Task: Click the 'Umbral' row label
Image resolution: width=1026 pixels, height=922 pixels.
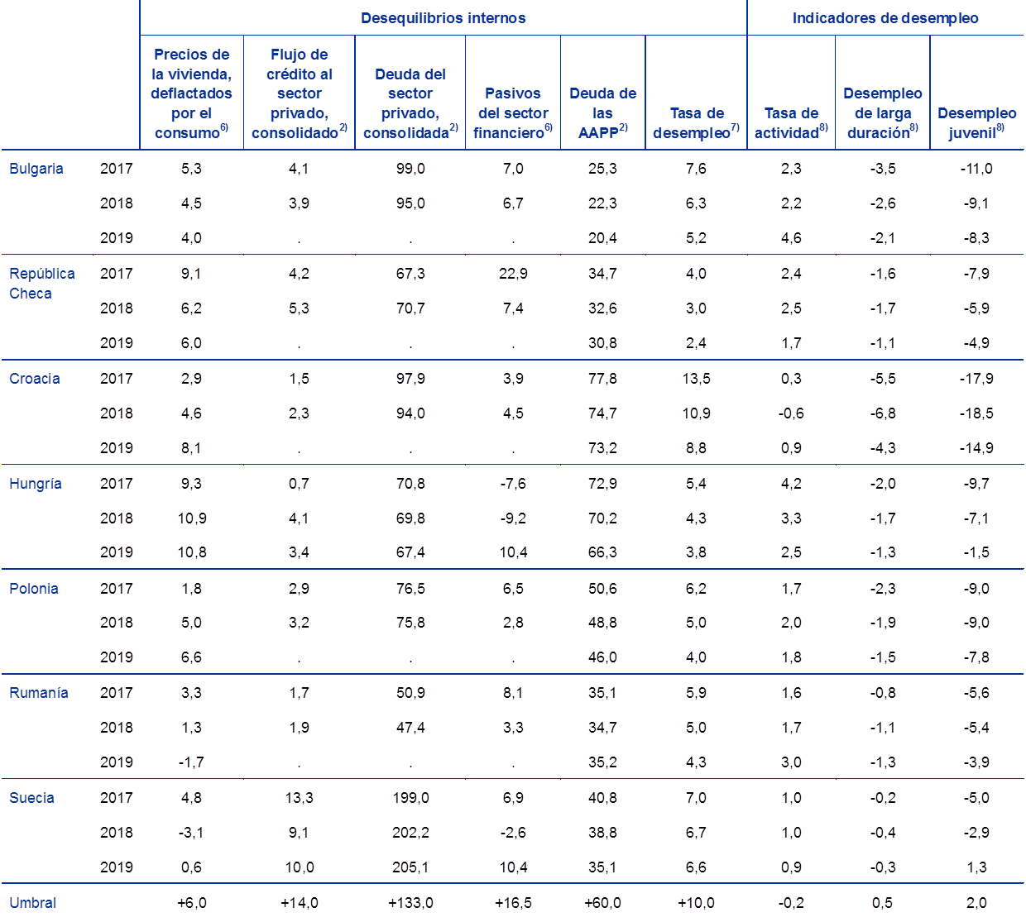Action: [x=33, y=903]
